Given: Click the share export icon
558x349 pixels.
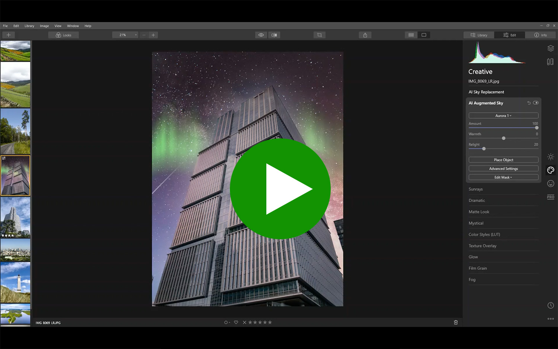Looking at the screenshot, I should pos(365,35).
